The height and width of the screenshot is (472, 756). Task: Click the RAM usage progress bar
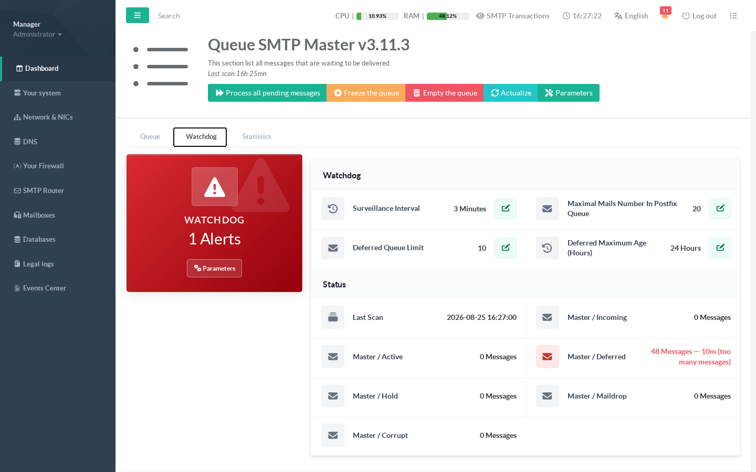(x=448, y=16)
